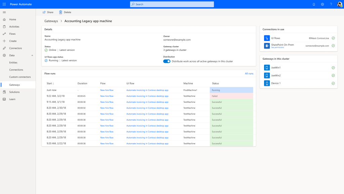Image resolution: width=344 pixels, height=194 pixels.
Task: Click the SharePoint On-Prem connection icon
Action: pos(267,46)
